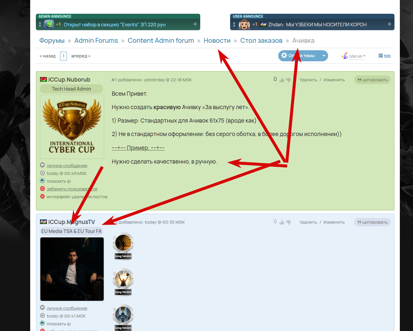The height and width of the screenshot is (331, 413).
Task: Go to Форумы breadcrumb
Action: [52, 41]
